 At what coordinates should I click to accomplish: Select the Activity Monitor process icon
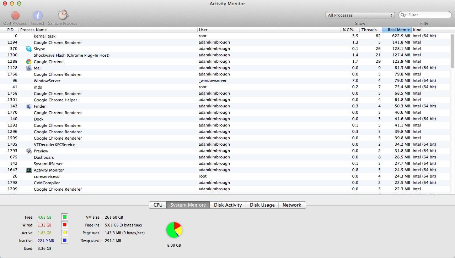29,170
